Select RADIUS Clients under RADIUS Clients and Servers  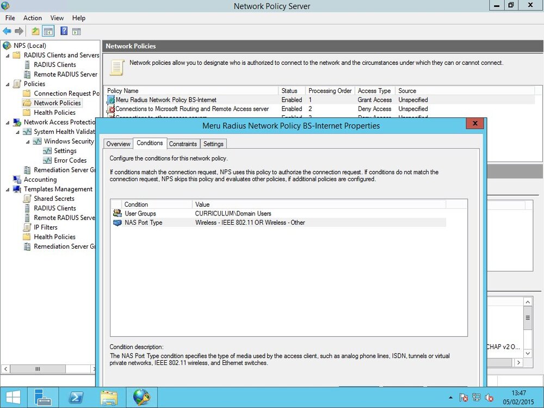(55, 65)
